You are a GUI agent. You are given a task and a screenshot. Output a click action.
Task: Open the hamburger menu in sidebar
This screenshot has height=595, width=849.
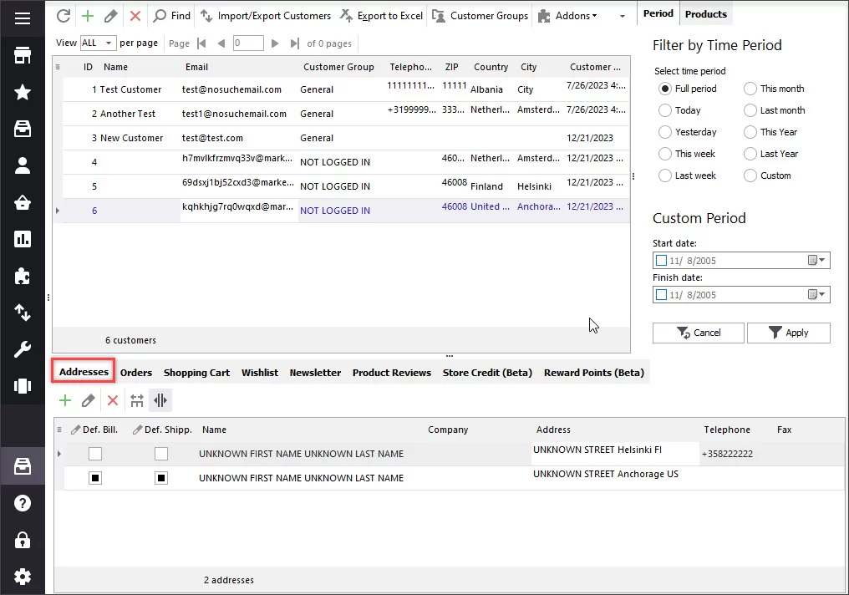tap(23, 18)
